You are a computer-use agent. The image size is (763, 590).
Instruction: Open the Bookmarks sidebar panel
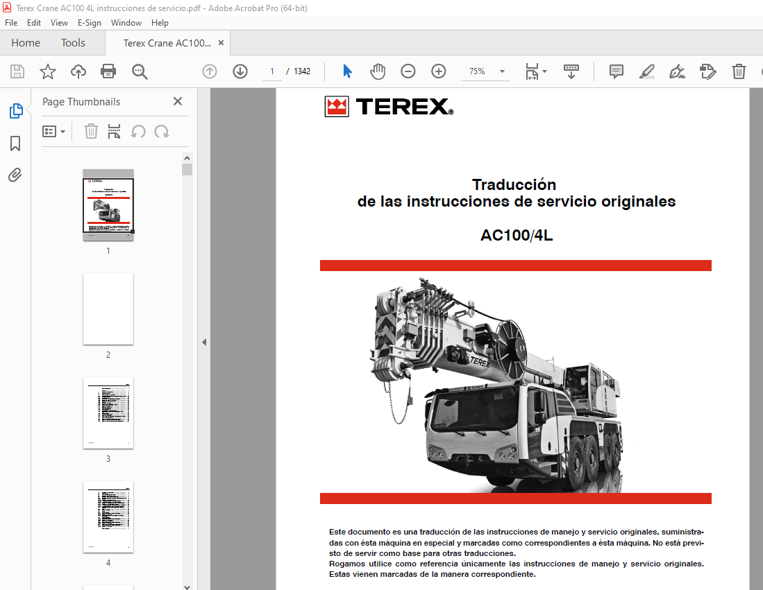click(x=15, y=144)
